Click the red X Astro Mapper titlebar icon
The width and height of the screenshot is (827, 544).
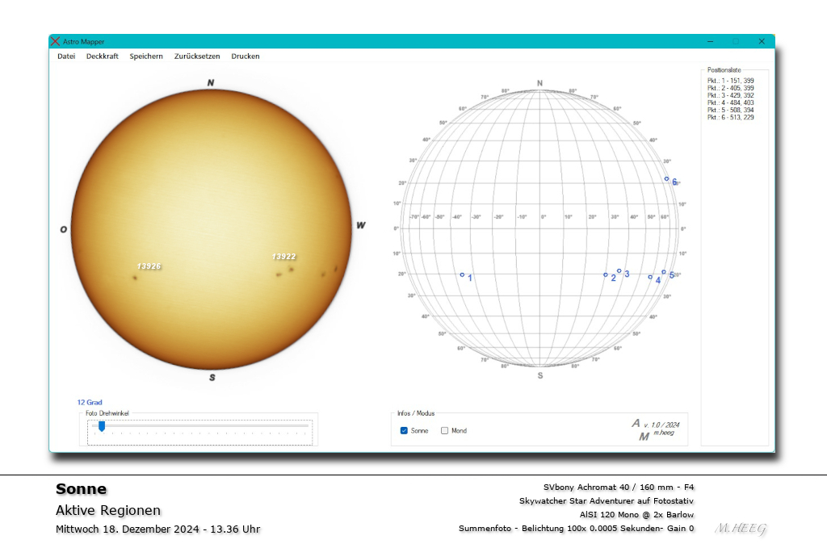coord(55,41)
